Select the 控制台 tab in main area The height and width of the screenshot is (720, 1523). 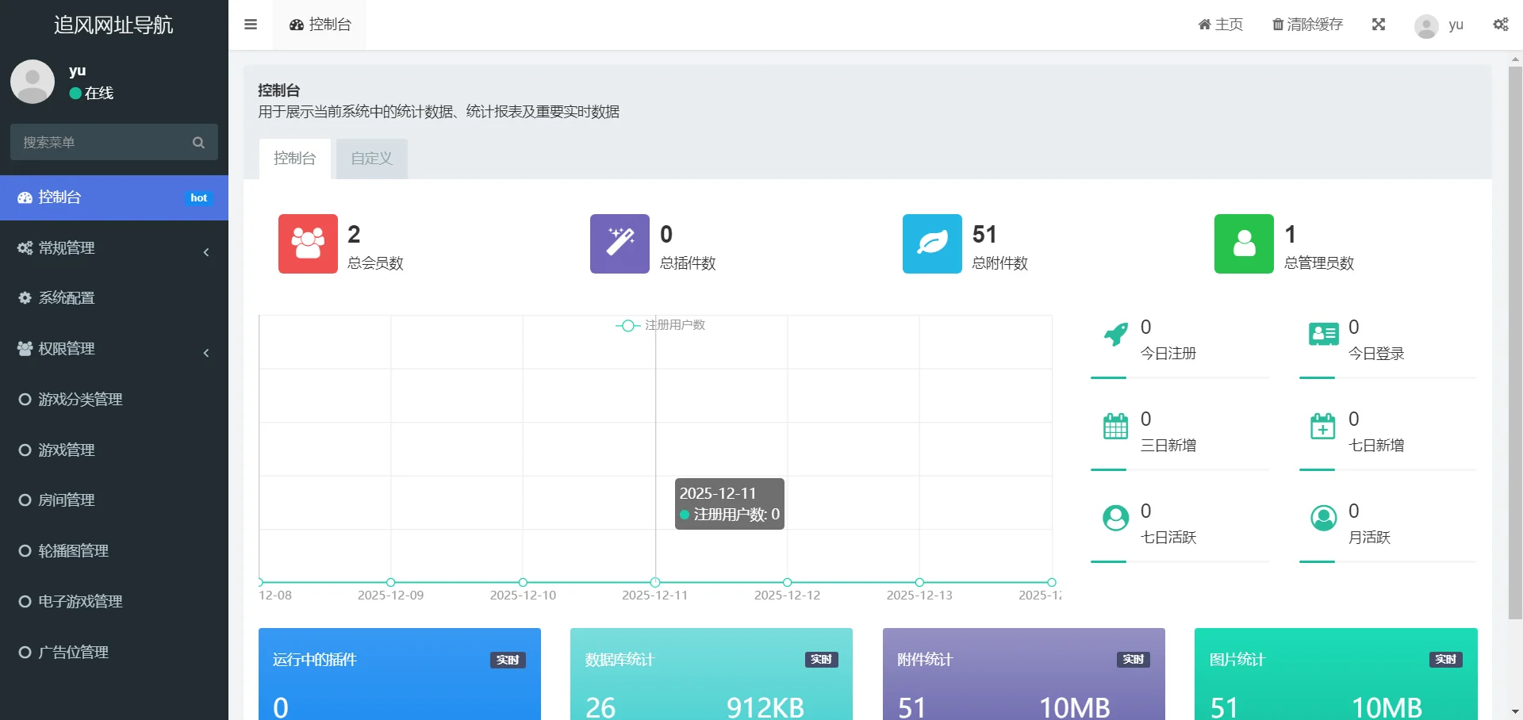[294, 159]
